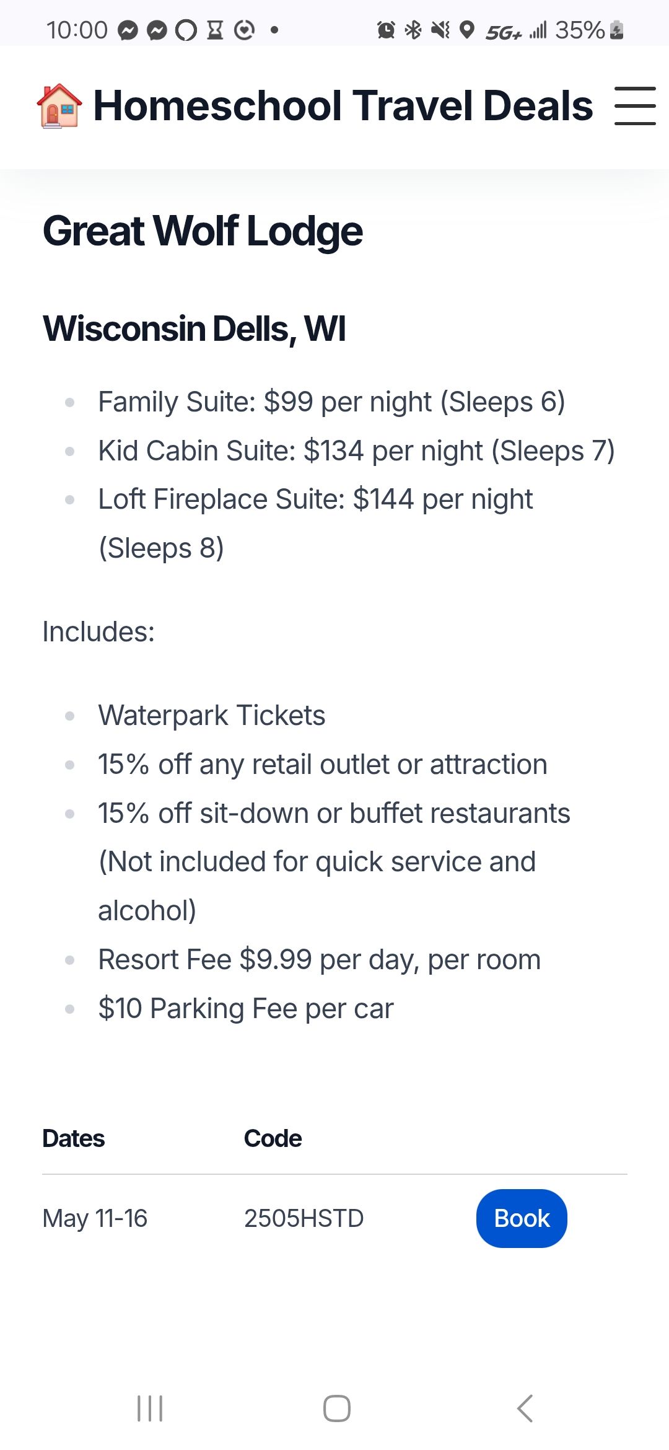669x1450 pixels.
Task: Tap the alarm icon in status bar
Action: click(386, 30)
